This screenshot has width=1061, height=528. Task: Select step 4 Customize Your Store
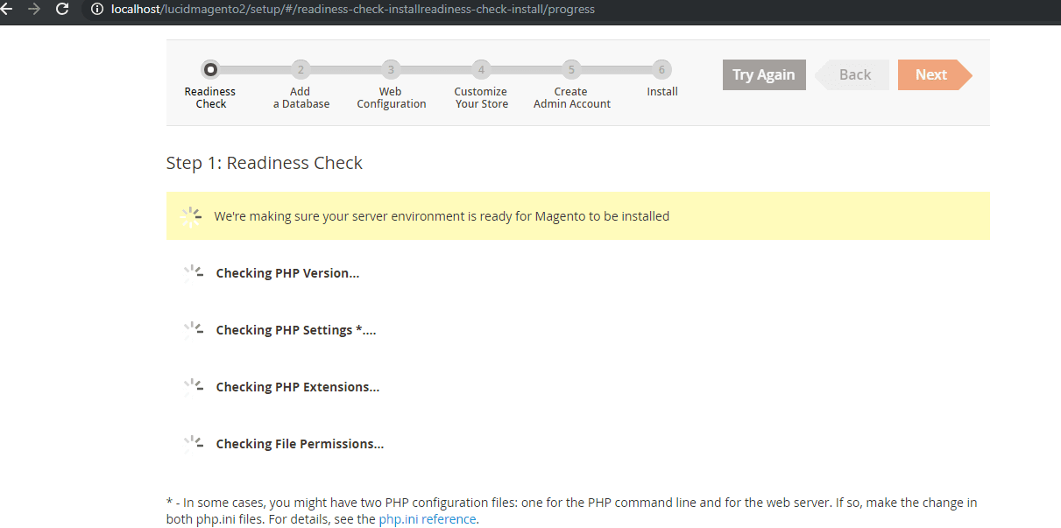click(x=481, y=70)
